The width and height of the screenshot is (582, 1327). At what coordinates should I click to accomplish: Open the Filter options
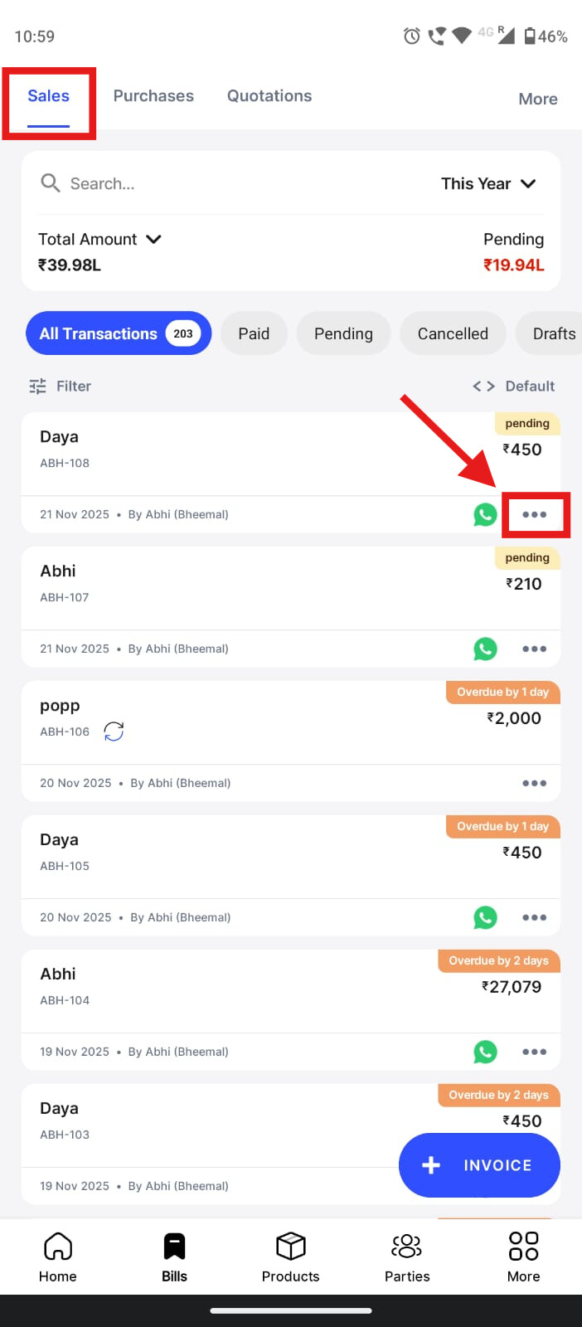61,386
